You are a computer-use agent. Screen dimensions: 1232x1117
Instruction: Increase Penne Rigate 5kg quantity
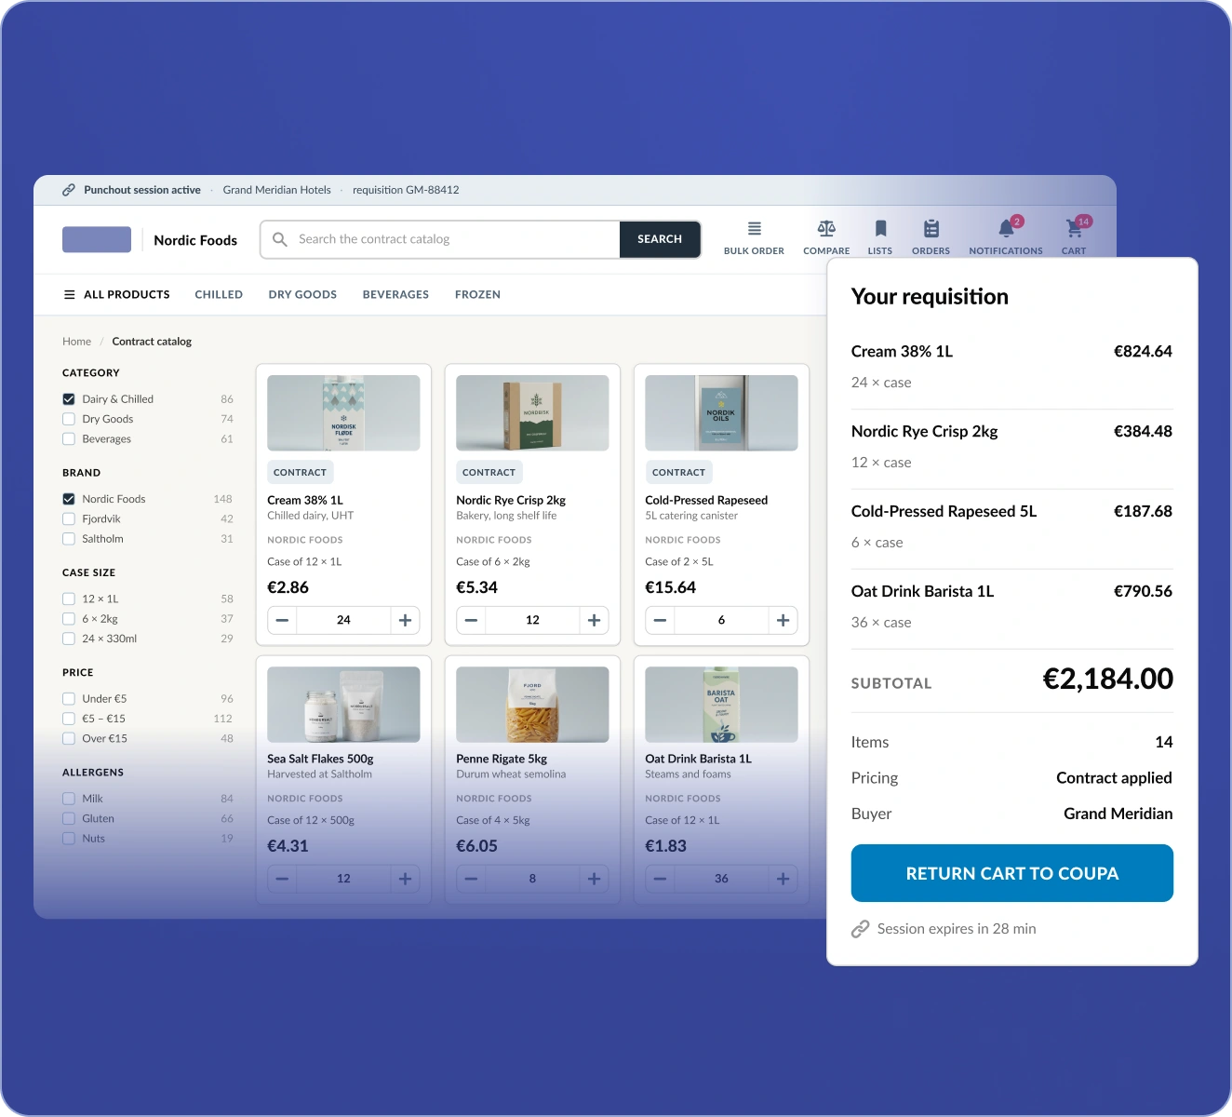click(594, 879)
